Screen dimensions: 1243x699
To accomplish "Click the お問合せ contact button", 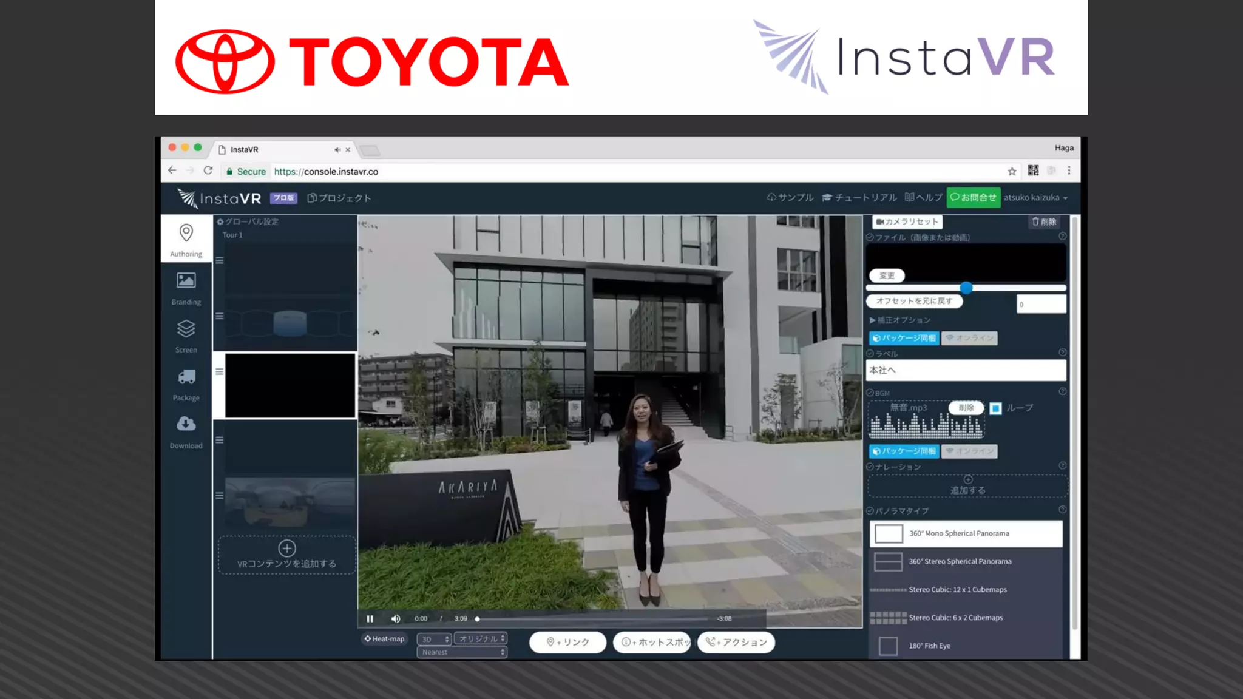I will pyautogui.click(x=973, y=198).
